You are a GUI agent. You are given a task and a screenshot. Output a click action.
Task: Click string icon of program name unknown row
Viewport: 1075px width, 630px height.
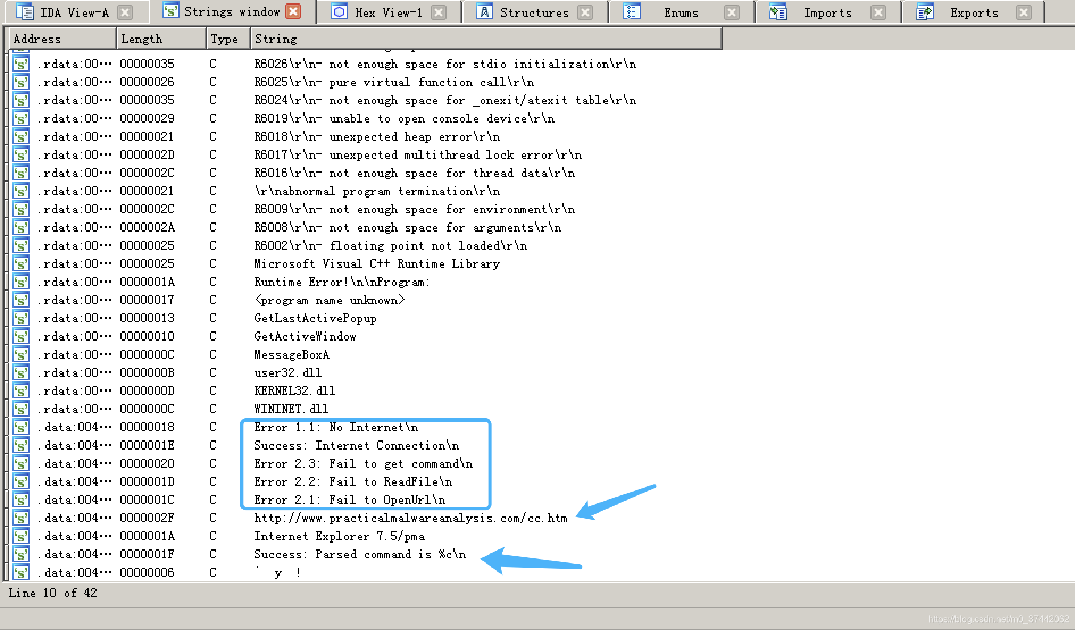pos(21,300)
